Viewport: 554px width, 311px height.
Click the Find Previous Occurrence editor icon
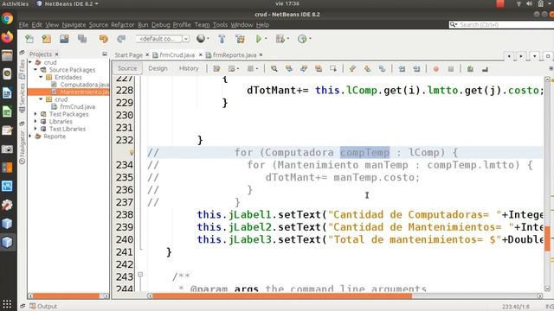coord(289,69)
